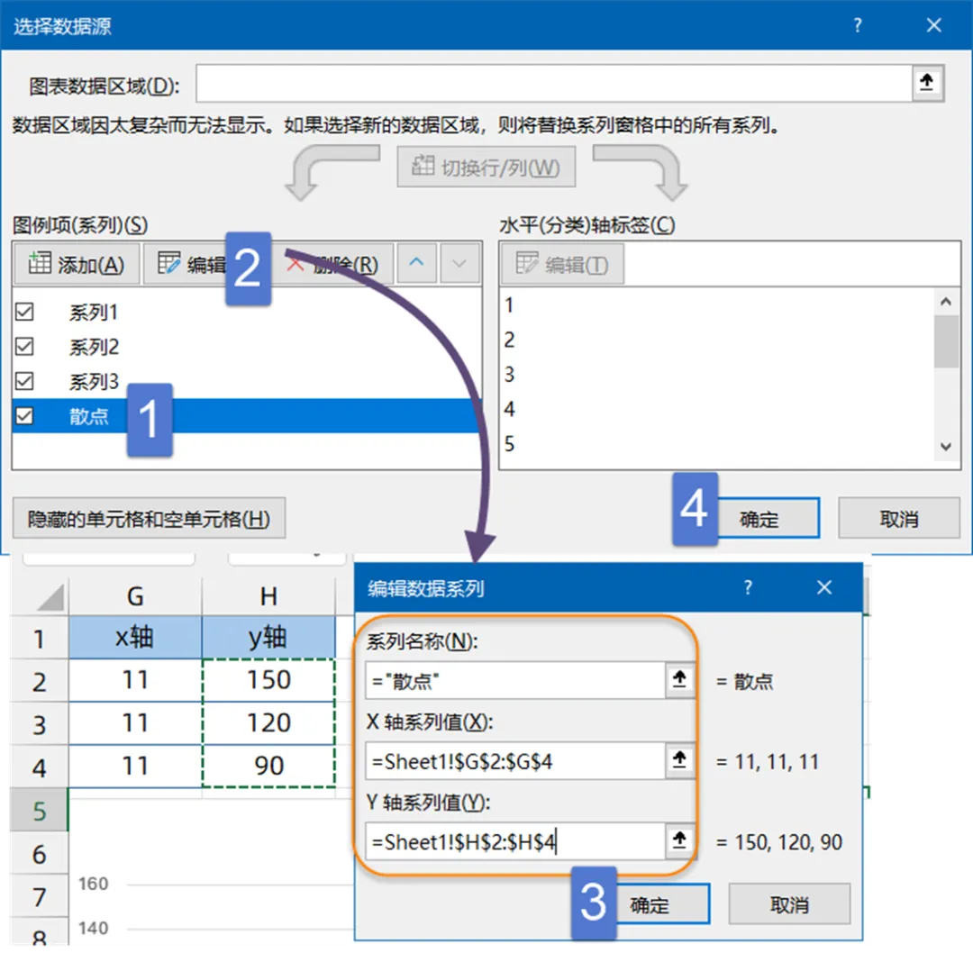The height and width of the screenshot is (962, 973).
Task: Click the select-all corner triangle
Action: [x=50, y=597]
